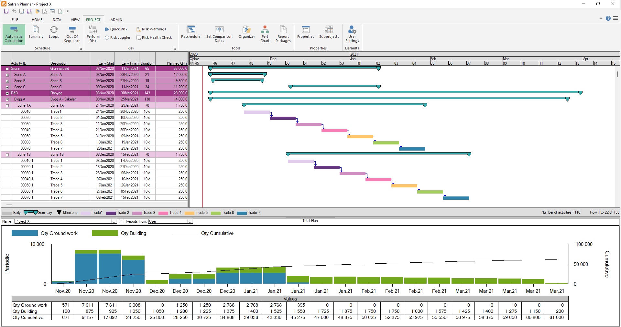The image size is (621, 327).
Task: Open the Help question mark icon
Action: (x=608, y=18)
